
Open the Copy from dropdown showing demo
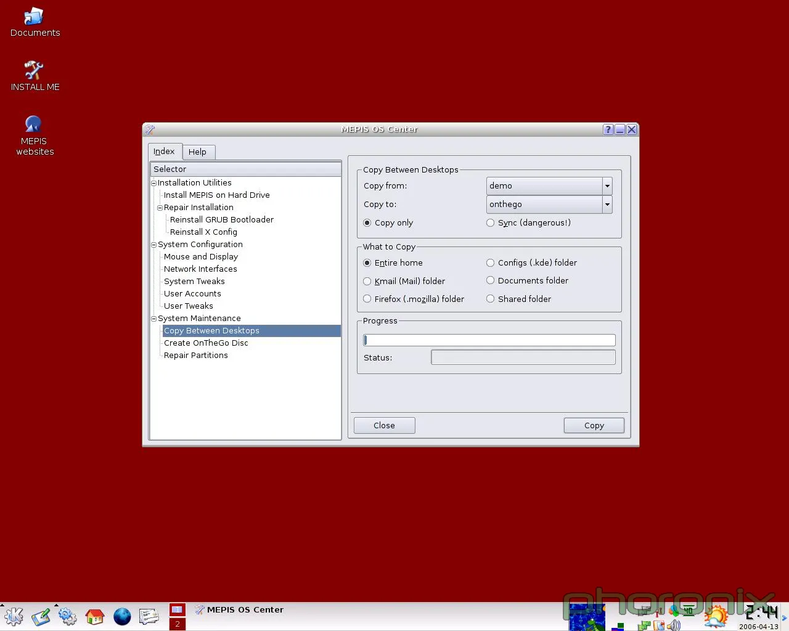[x=549, y=185]
